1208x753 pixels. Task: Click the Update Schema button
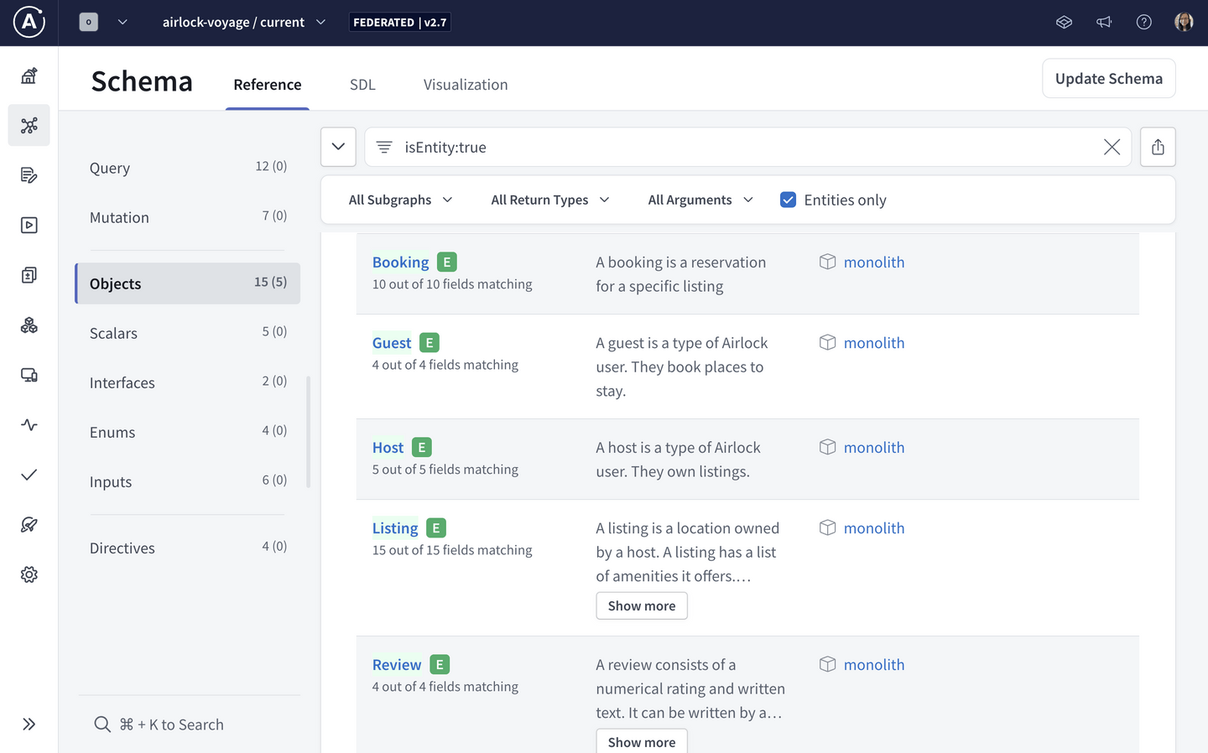click(x=1108, y=79)
